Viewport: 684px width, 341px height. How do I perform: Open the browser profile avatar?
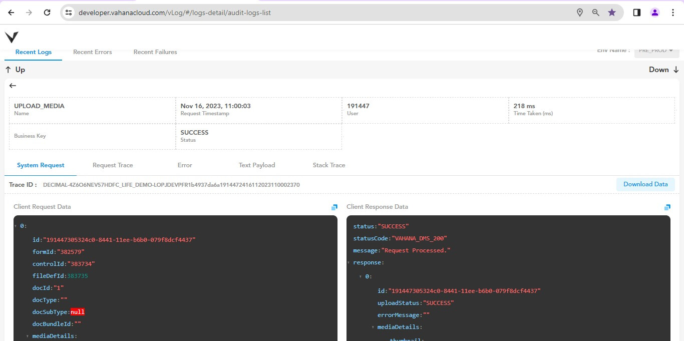click(655, 13)
